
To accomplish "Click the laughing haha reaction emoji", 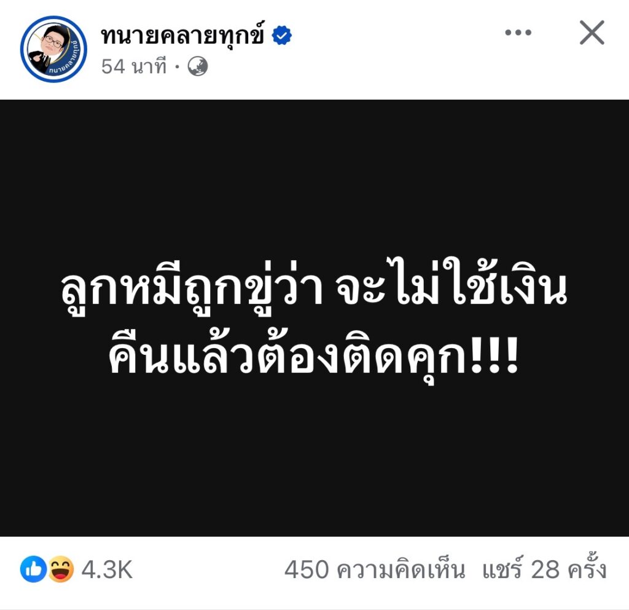I will pyautogui.click(x=61, y=569).
